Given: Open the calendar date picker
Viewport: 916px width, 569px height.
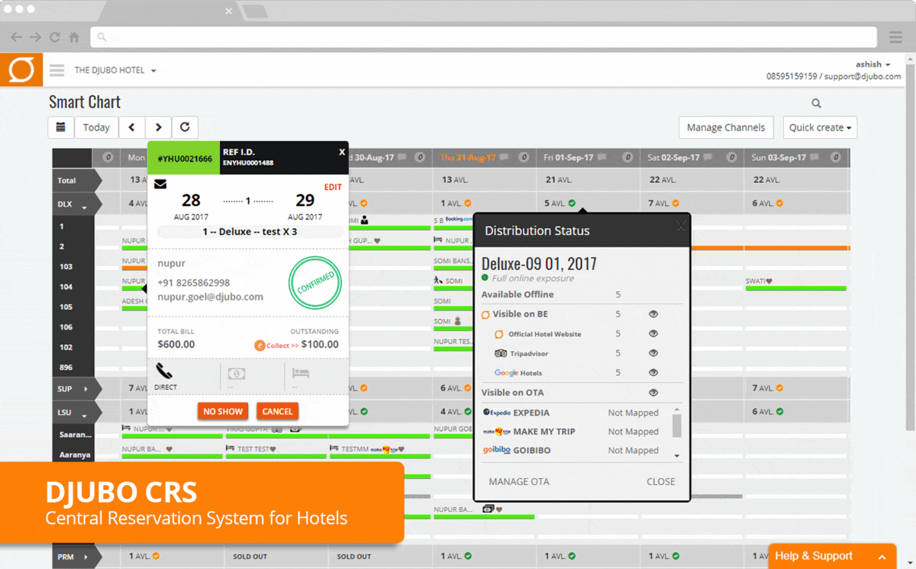Looking at the screenshot, I should [60, 127].
